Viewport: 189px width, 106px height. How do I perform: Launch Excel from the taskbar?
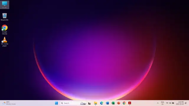click(113, 103)
